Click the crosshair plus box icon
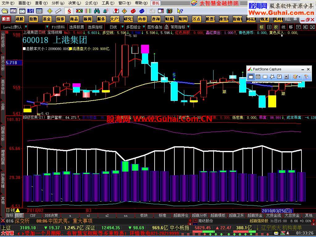The width and height of the screenshot is (316, 237). [x=269, y=27]
